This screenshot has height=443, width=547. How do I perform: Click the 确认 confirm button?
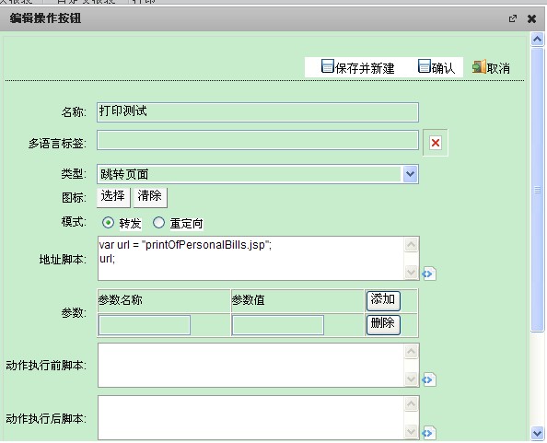click(436, 67)
